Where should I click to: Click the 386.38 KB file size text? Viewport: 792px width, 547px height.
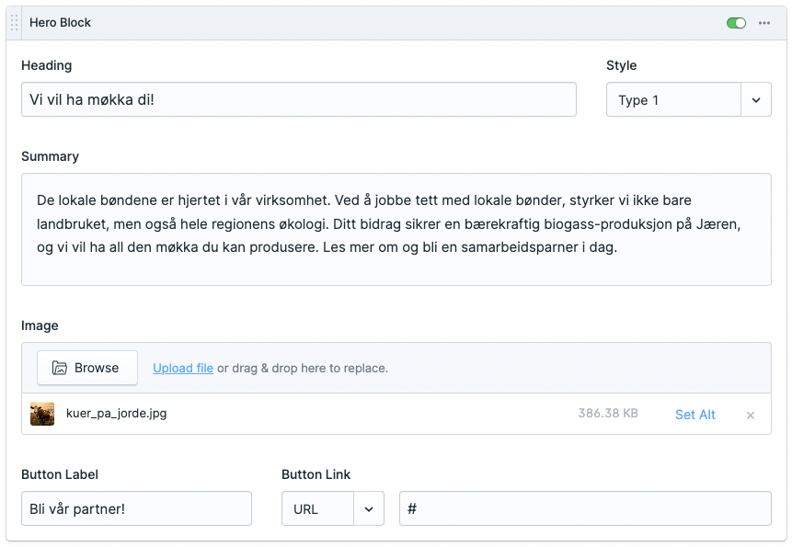pyautogui.click(x=607, y=414)
